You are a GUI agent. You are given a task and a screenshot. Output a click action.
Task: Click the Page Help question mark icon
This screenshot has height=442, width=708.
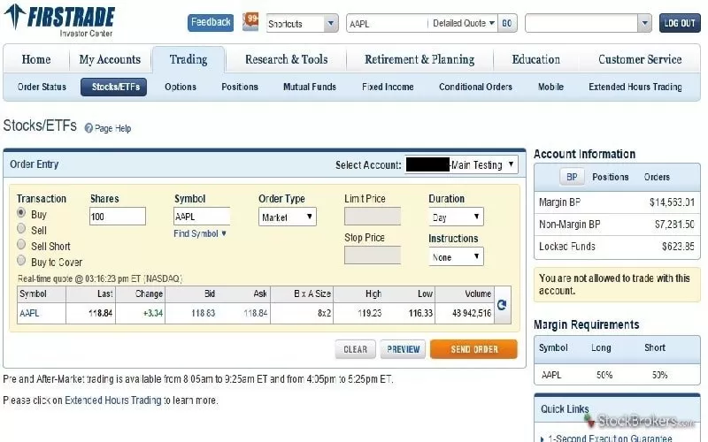tap(88, 128)
